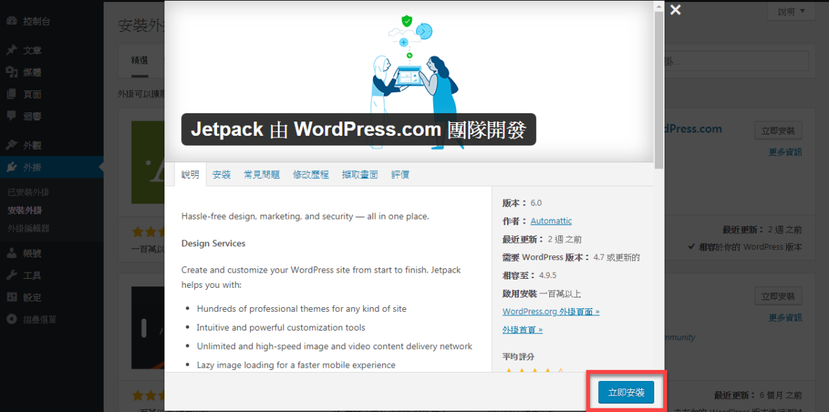Click the 文章 pushpin icon
This screenshot has height=412, width=829.
[12, 50]
